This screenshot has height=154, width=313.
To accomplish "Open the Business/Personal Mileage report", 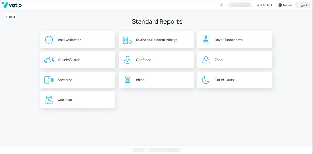I will pyautogui.click(x=156, y=40).
